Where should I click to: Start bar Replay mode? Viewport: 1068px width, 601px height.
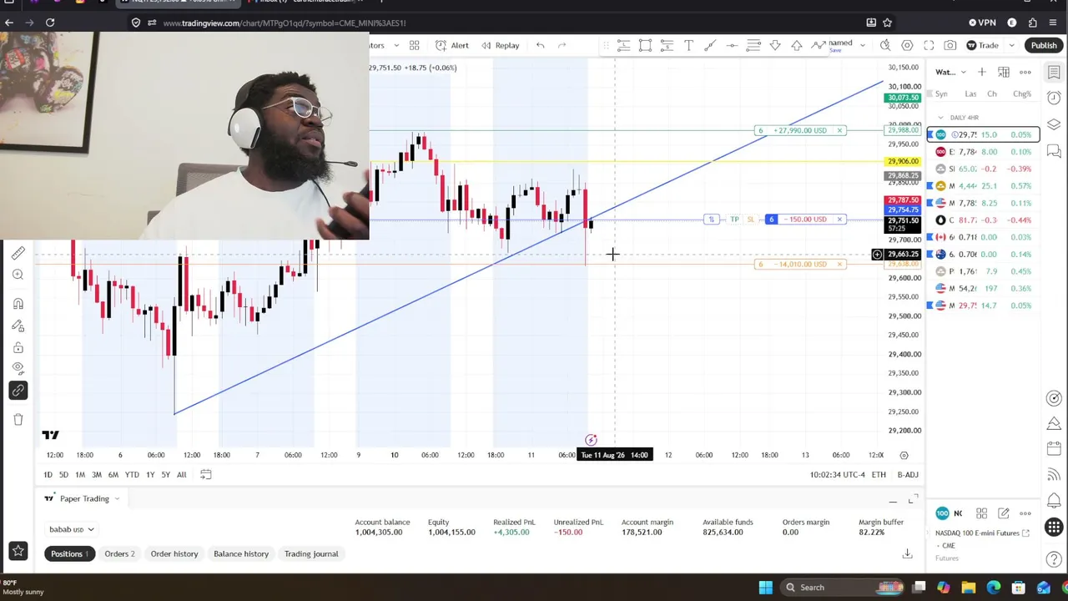point(500,45)
